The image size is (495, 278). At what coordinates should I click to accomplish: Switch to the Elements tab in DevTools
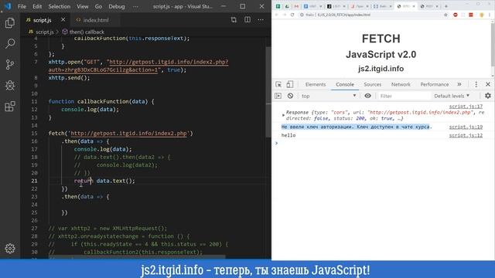coord(316,84)
